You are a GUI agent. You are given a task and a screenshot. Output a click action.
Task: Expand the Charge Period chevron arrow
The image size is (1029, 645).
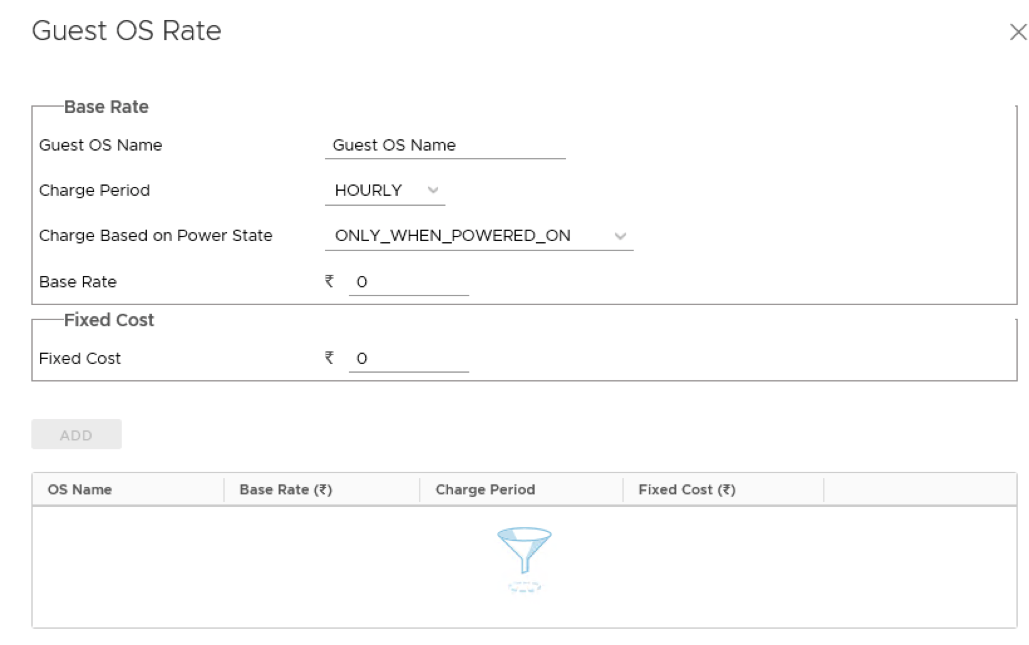point(433,190)
